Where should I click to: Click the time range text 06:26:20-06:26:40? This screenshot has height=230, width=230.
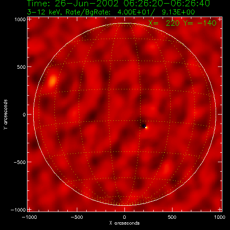[167, 3]
